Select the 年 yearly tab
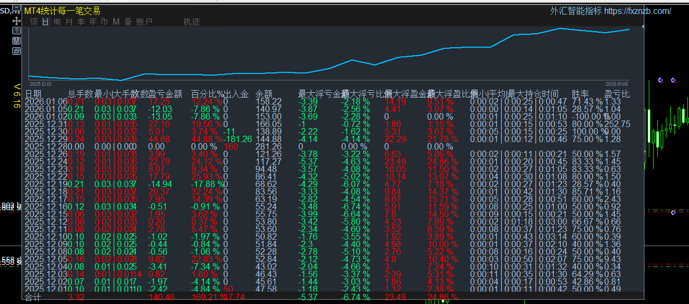The height and width of the screenshot is (304, 689). pos(93,22)
